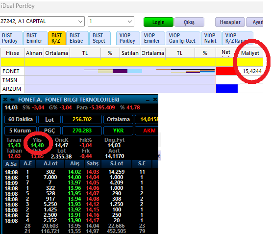Click the Ortalama button in FONET.A window
The image size is (271, 234).
click(118, 119)
